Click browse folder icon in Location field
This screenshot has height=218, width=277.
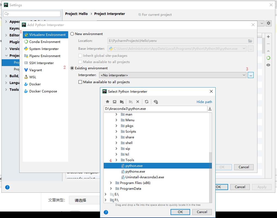tap(250, 41)
